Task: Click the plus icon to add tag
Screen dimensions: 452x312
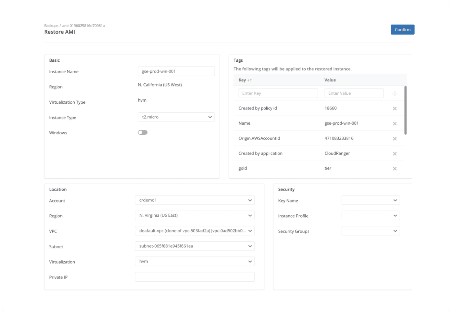Action: pos(395,94)
